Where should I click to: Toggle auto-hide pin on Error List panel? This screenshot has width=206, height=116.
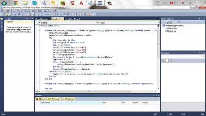156,95
